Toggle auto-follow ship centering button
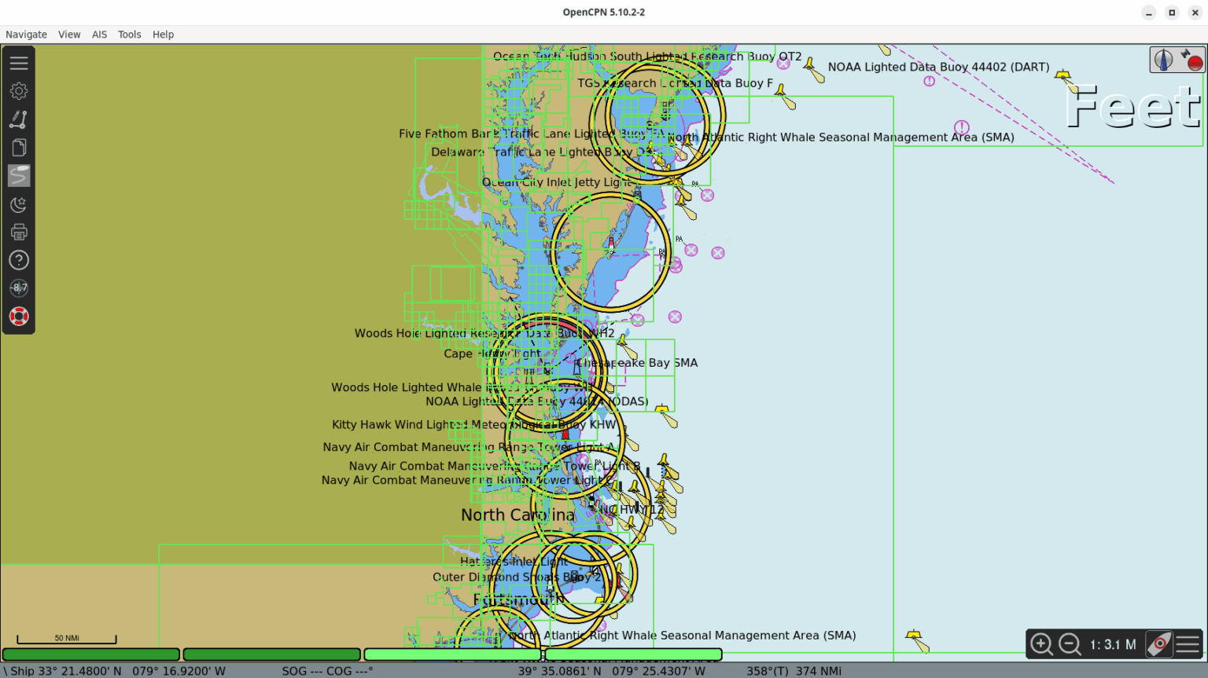1208x678 pixels. (x=1158, y=644)
